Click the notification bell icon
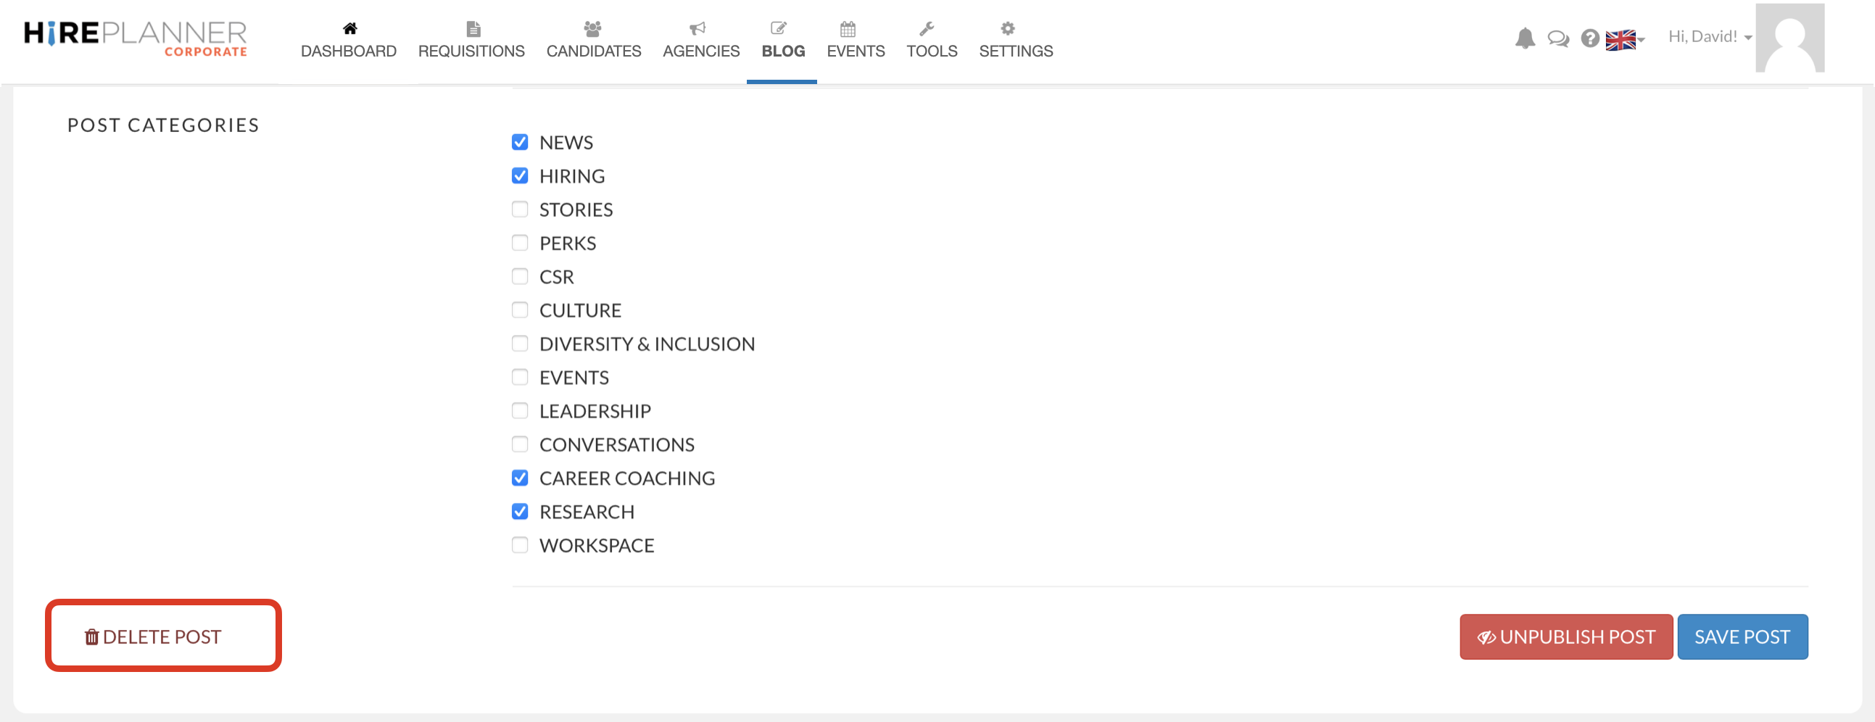This screenshot has width=1875, height=722. pyautogui.click(x=1524, y=38)
